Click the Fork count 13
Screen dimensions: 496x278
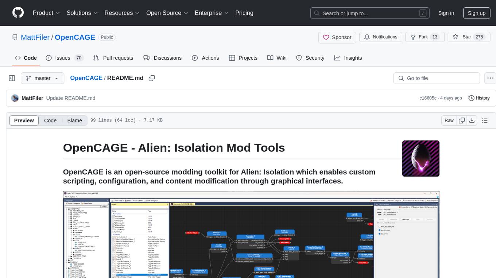coord(434,37)
